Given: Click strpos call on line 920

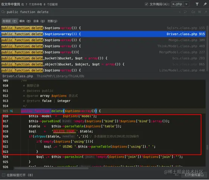Looking at the screenshot, I should tap(40, 136).
